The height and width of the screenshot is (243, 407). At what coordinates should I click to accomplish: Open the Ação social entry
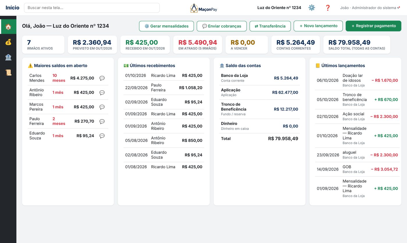point(357,117)
